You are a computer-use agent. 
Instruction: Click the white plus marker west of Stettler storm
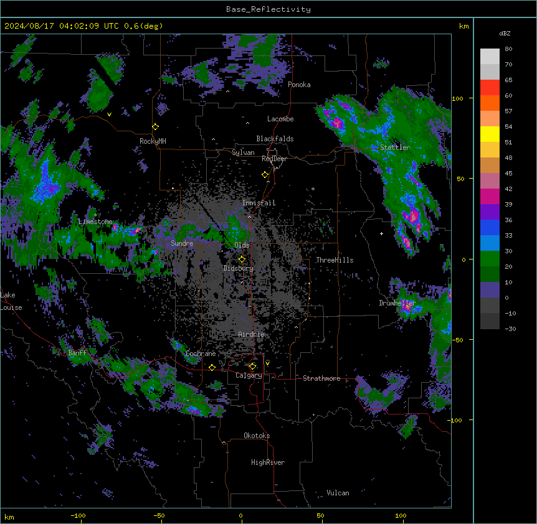click(x=381, y=233)
